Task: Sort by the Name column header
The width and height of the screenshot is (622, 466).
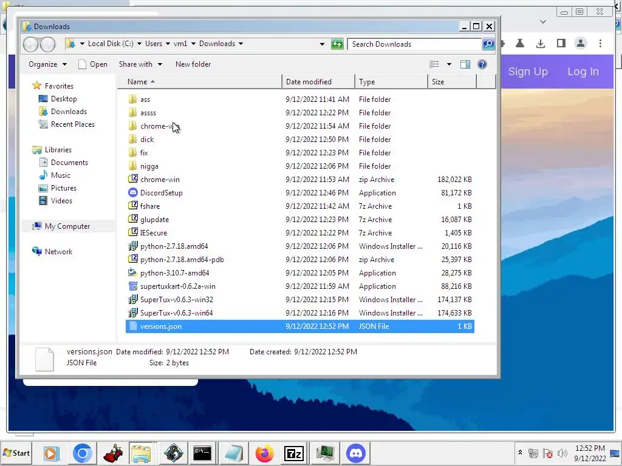Action: (x=200, y=82)
